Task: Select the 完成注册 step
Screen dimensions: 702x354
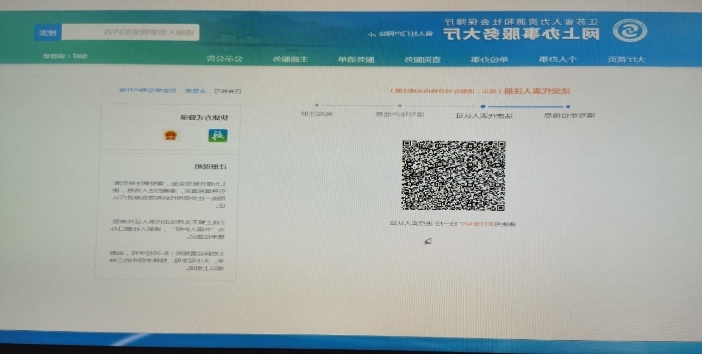Action: coord(317,114)
